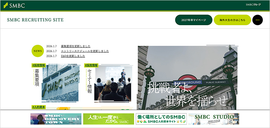Open the 人生は、一度きり。だから。 banner
270x128 pixels.
(109, 119)
